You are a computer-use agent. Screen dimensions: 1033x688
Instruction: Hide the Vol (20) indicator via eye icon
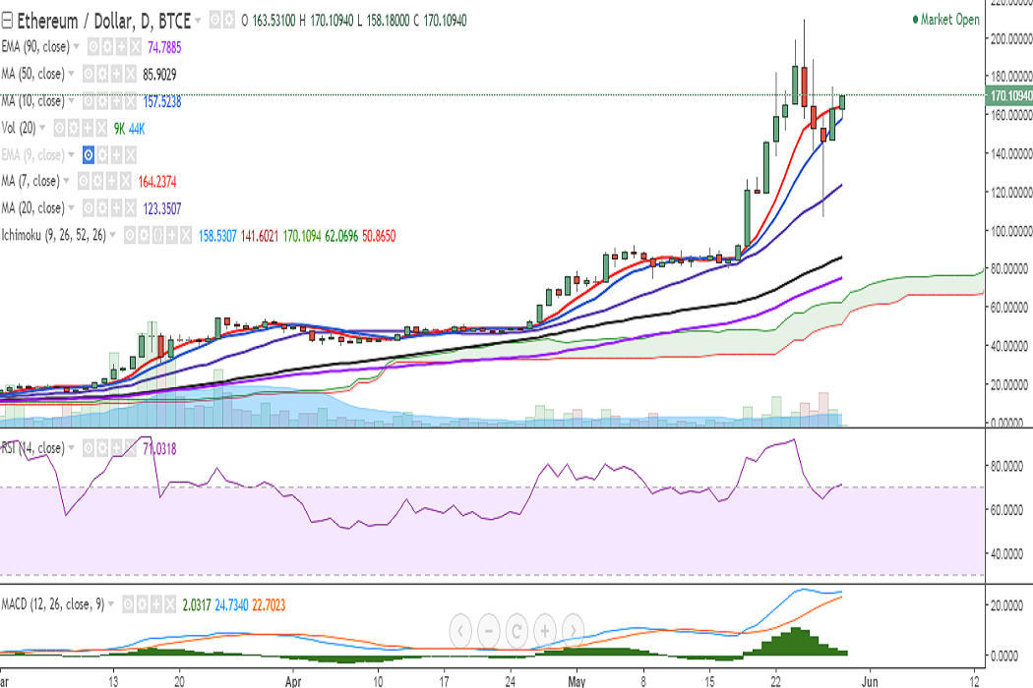click(x=59, y=129)
